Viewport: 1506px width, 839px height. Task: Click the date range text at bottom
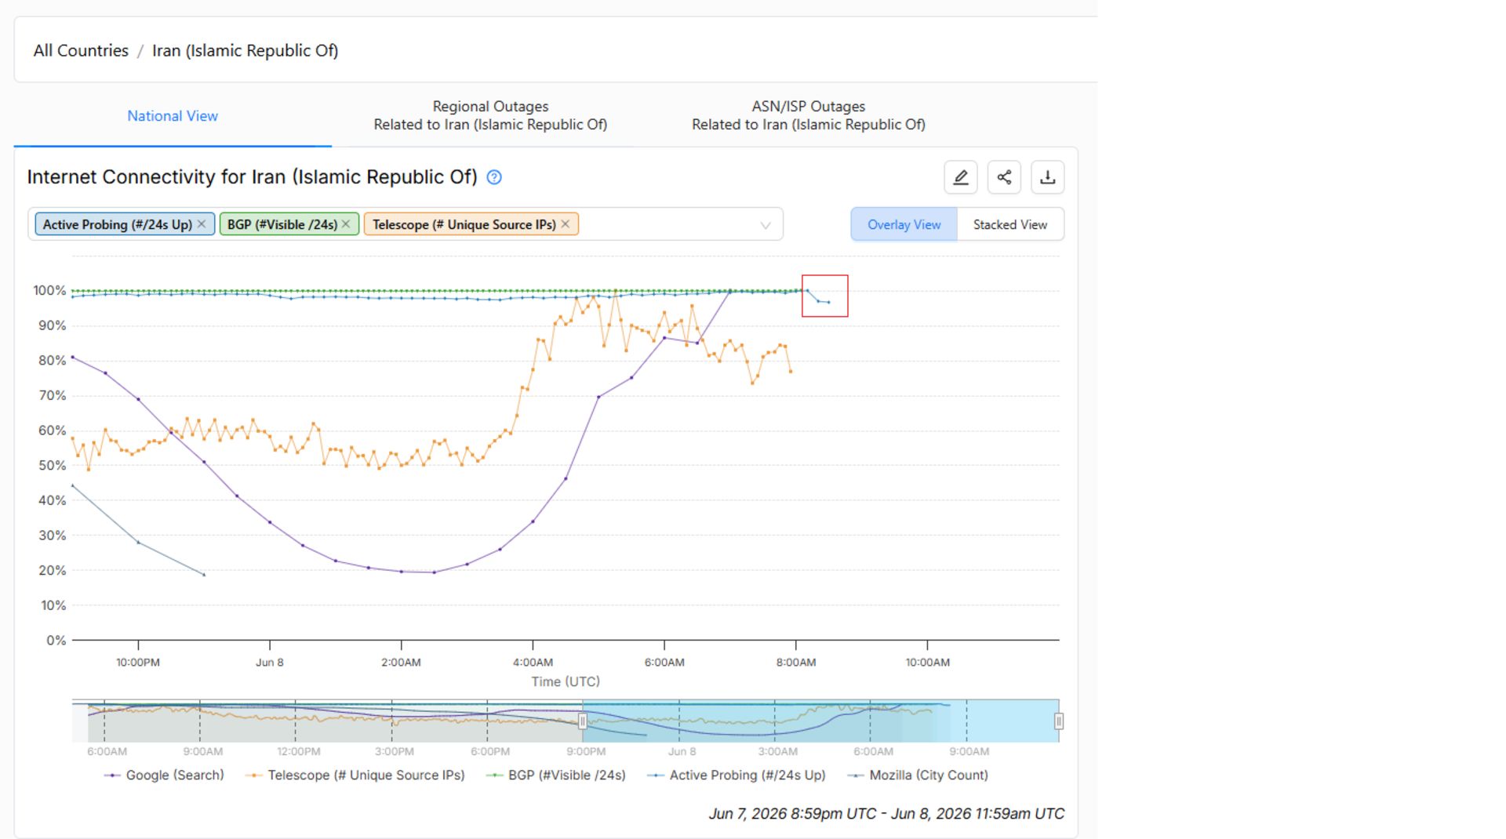(886, 814)
